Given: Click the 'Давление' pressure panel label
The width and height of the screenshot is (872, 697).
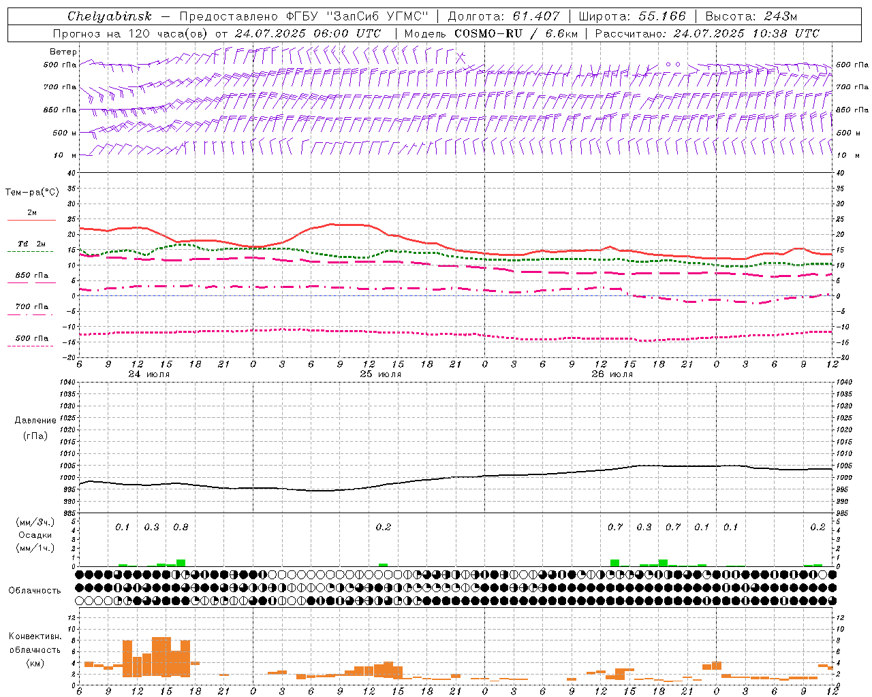Looking at the screenshot, I should point(35,421).
